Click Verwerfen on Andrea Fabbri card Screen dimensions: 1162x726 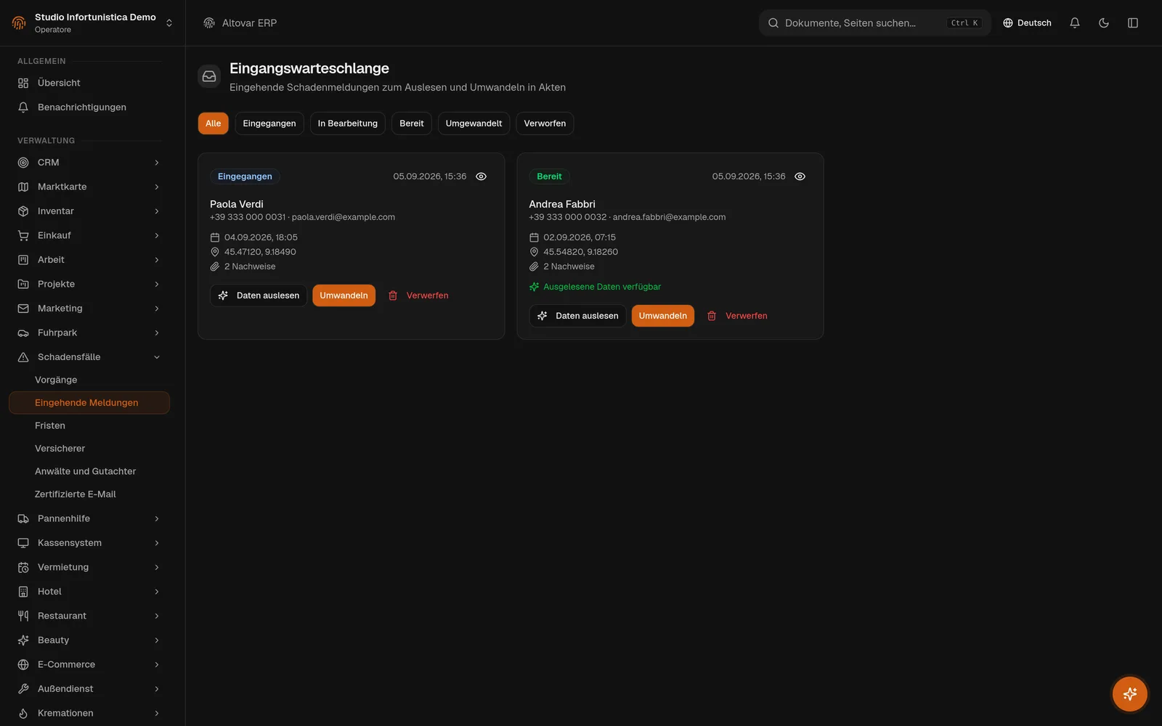[737, 316]
